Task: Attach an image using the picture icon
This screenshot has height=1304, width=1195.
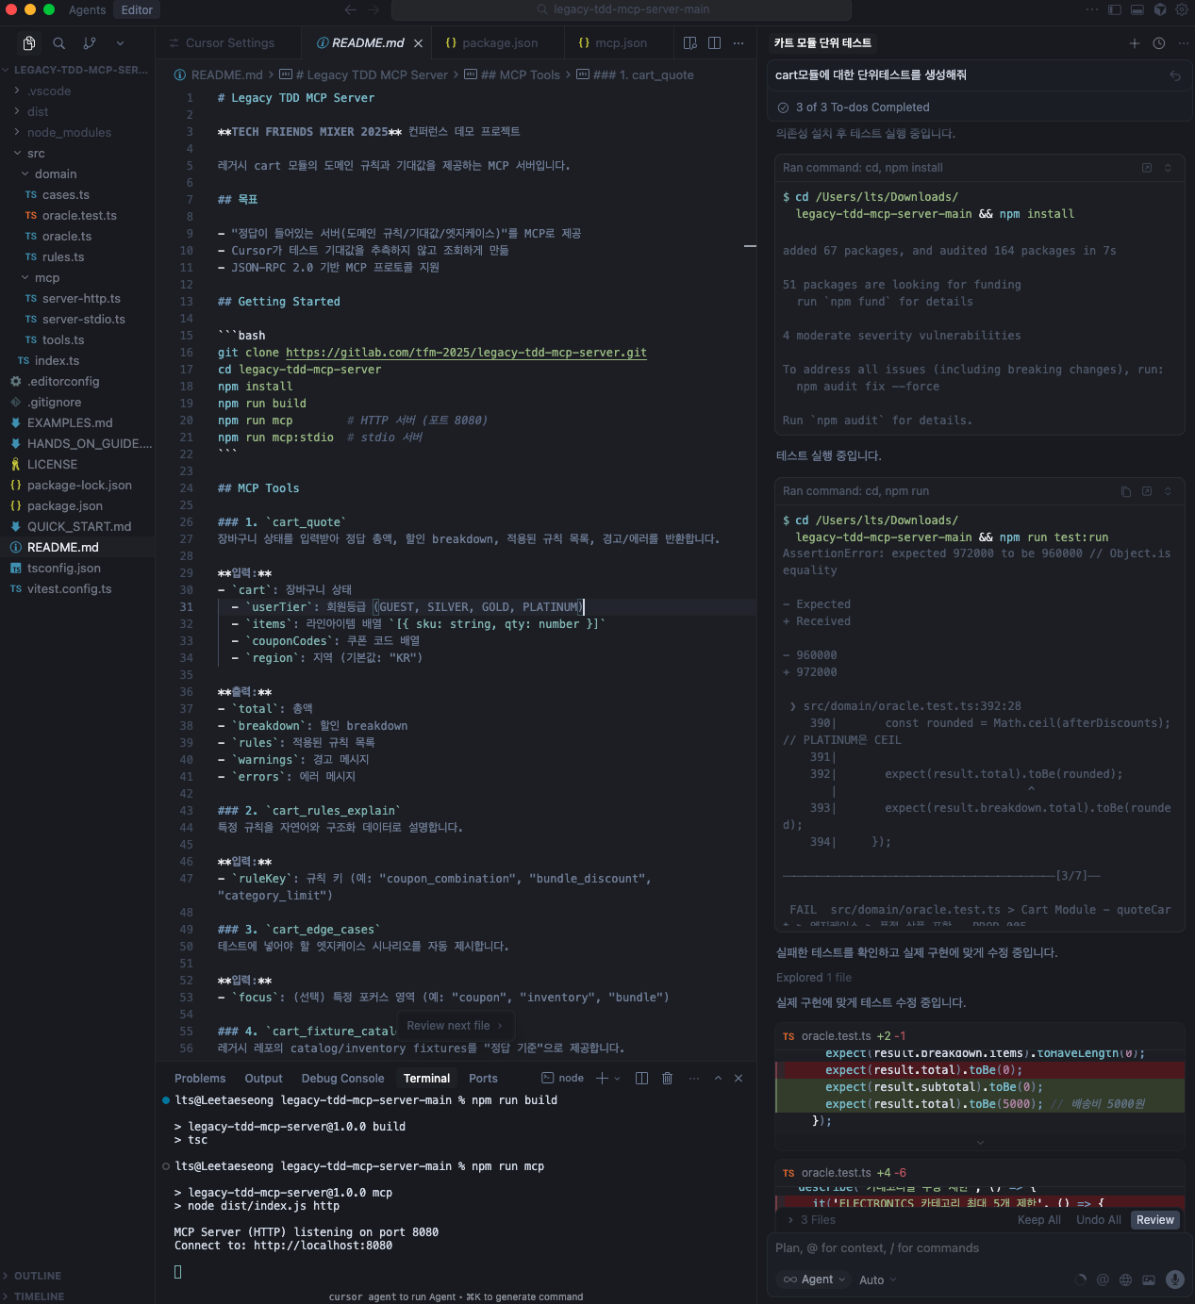Action: coord(1149,1279)
